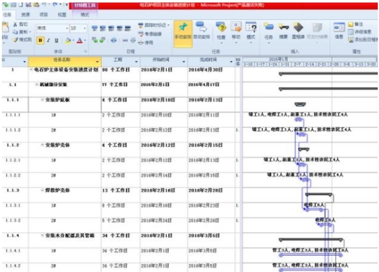Open the Copy (复制) dropdown arrow
The width and height of the screenshot is (379, 272).
tap(30, 32)
